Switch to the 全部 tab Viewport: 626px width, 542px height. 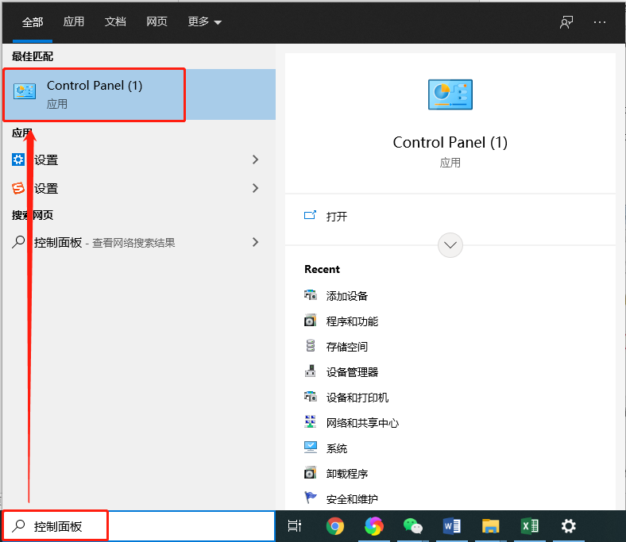click(x=33, y=21)
